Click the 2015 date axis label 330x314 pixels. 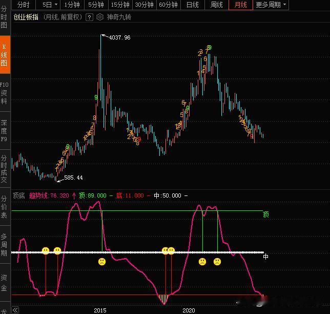[100, 310]
